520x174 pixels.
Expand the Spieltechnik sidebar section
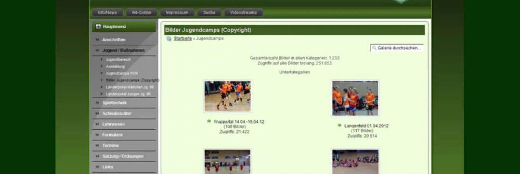point(115,103)
